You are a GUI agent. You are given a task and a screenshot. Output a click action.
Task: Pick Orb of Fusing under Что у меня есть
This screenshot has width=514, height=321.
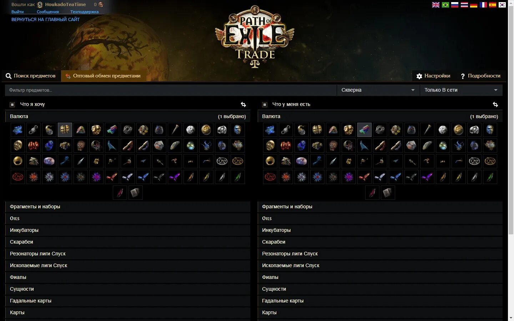coord(286,130)
